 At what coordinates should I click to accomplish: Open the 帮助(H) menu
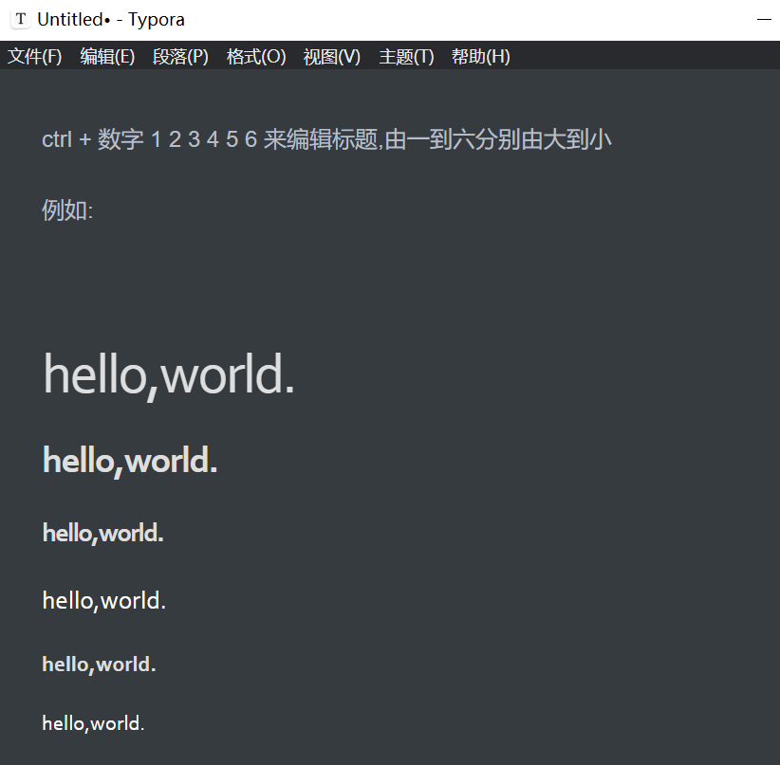[x=480, y=56]
